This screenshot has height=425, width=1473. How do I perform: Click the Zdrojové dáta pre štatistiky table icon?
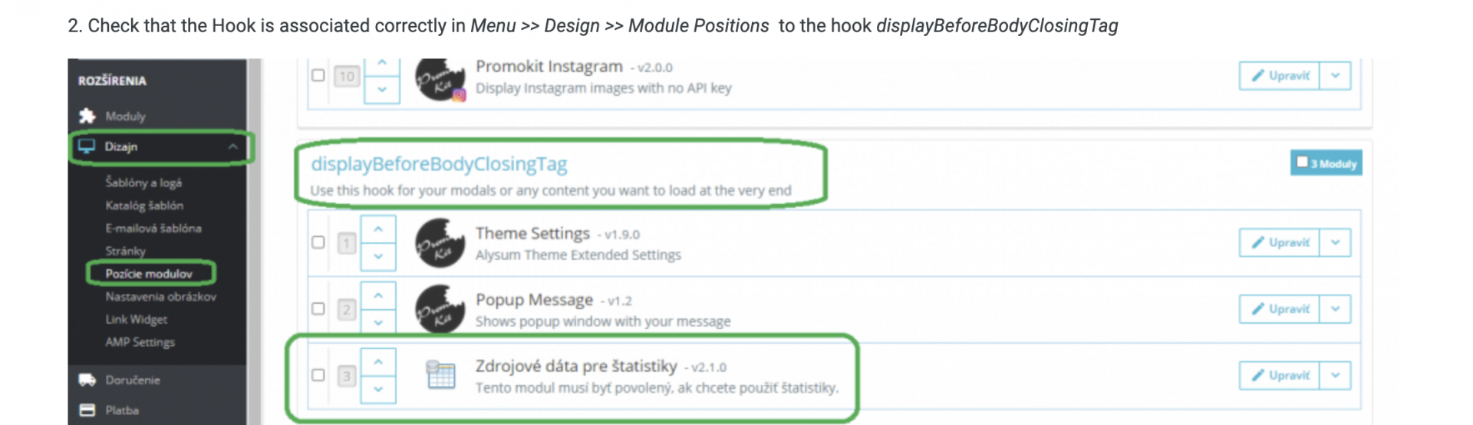(440, 375)
